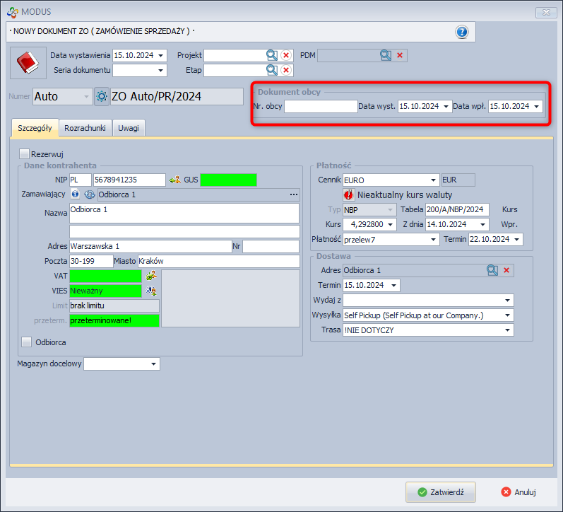Screen dimensions: 563x512
Task: Click the Zatwierdź button
Action: (x=441, y=491)
